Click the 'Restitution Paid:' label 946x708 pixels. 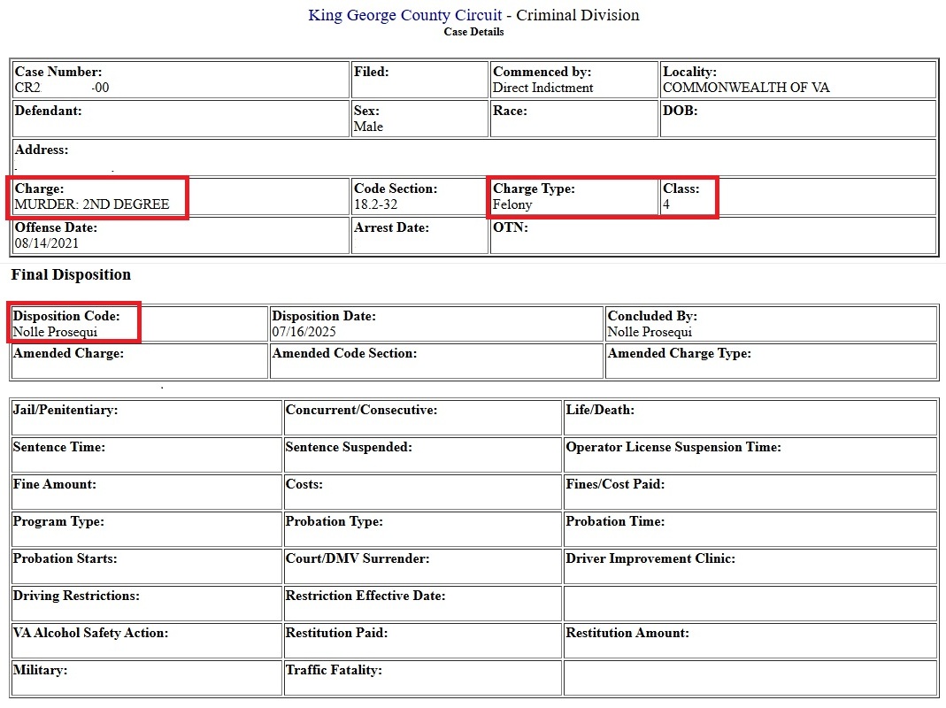336,633
